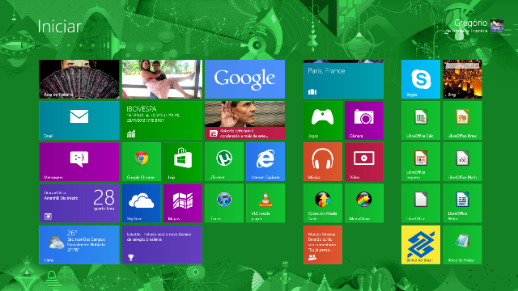This screenshot has height=291, width=518.
Task: Open the Música headphones tile
Action: (323, 162)
